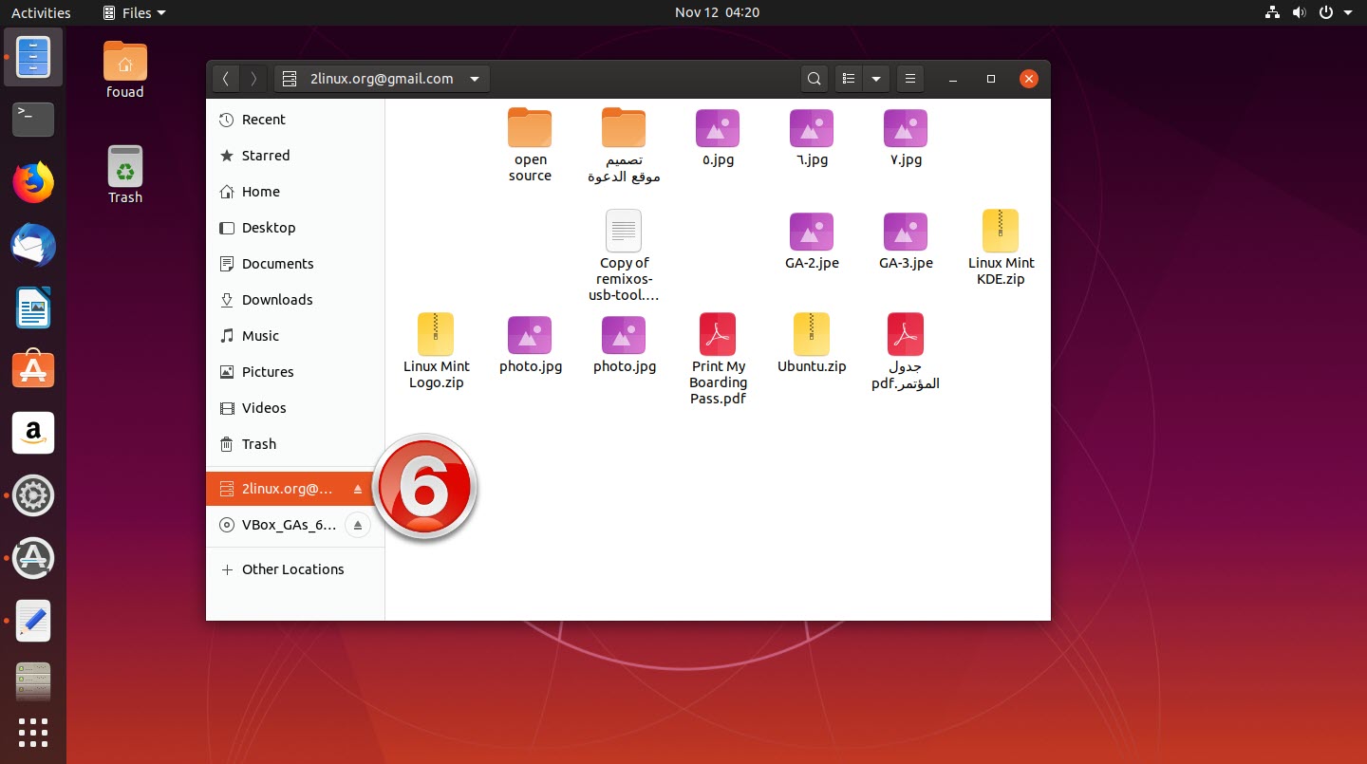Select Copy of remixos-usb-tool text file

(x=624, y=255)
